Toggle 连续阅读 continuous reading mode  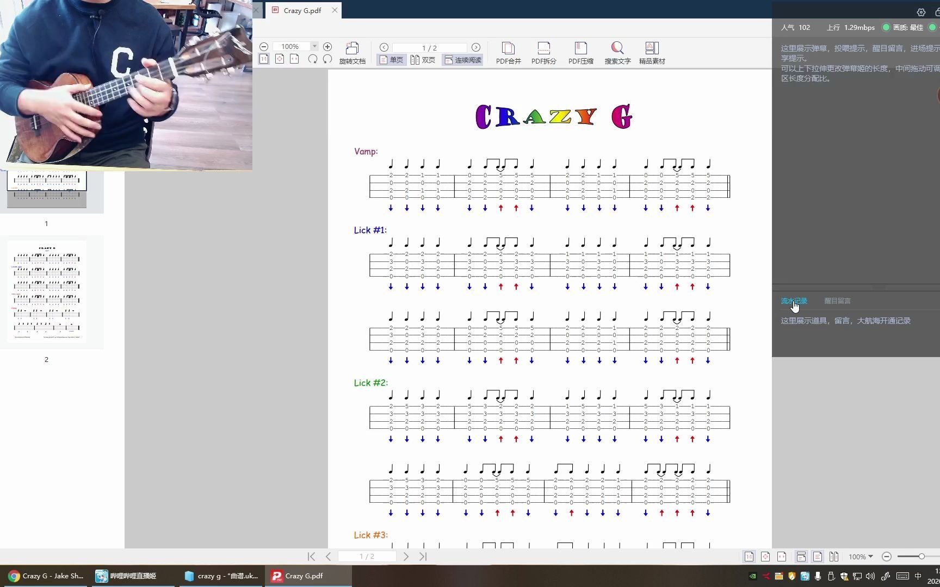463,60
